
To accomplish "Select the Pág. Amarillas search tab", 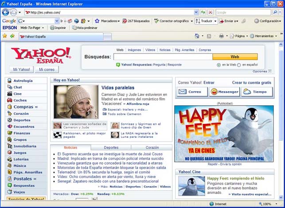I will coord(184,50).
